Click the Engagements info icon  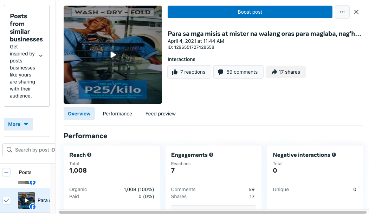click(x=211, y=155)
